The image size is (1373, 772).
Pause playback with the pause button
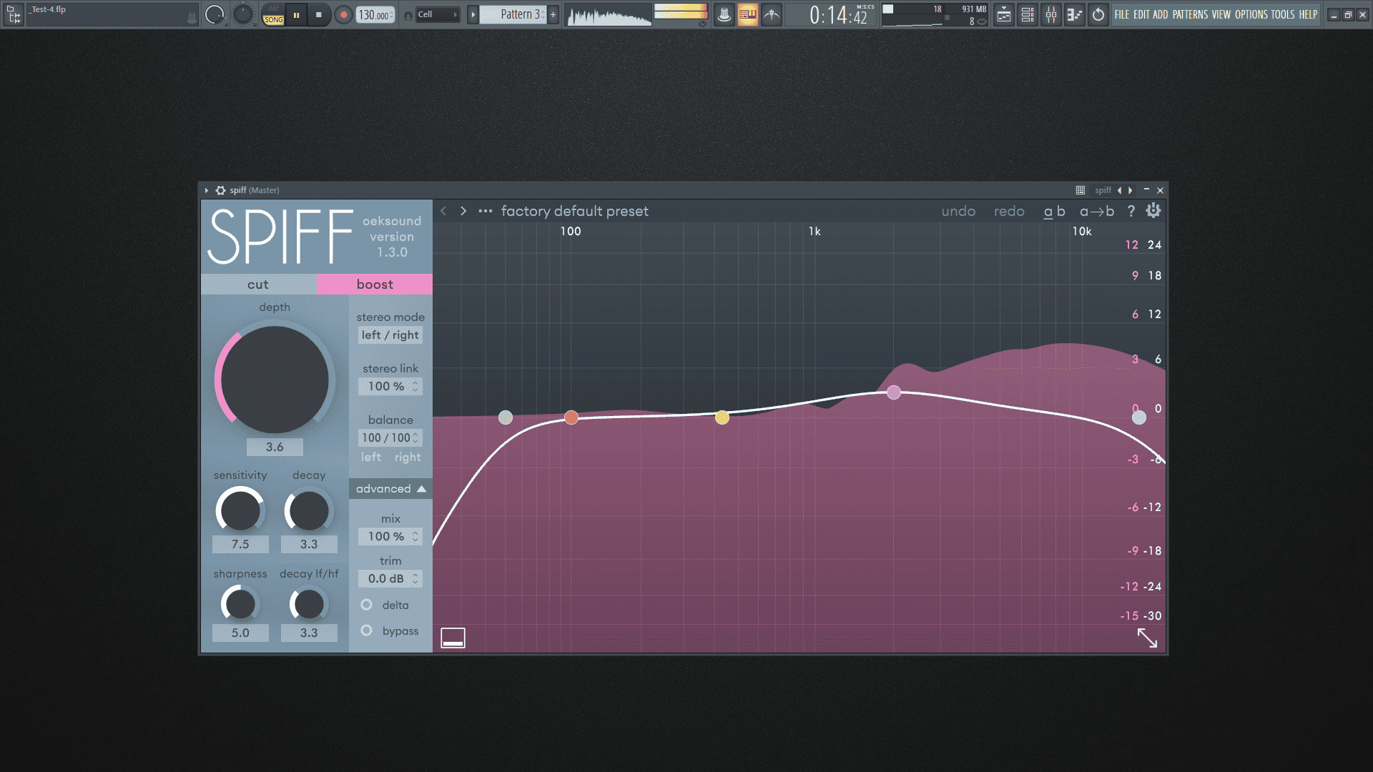coord(296,14)
